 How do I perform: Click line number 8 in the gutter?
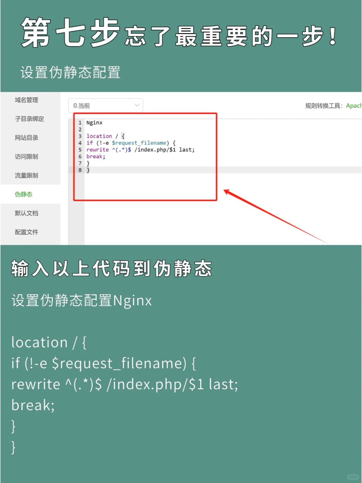(x=79, y=170)
